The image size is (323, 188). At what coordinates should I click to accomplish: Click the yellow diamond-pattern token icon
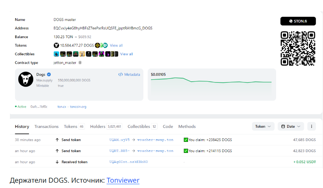[x=98, y=45]
